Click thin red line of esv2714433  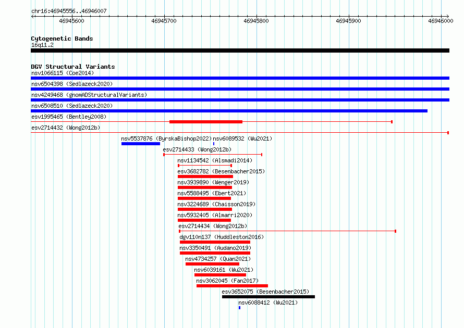click(x=213, y=155)
